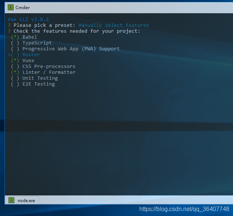
Task: Click the 'Babel' feature label
Action: click(30, 37)
